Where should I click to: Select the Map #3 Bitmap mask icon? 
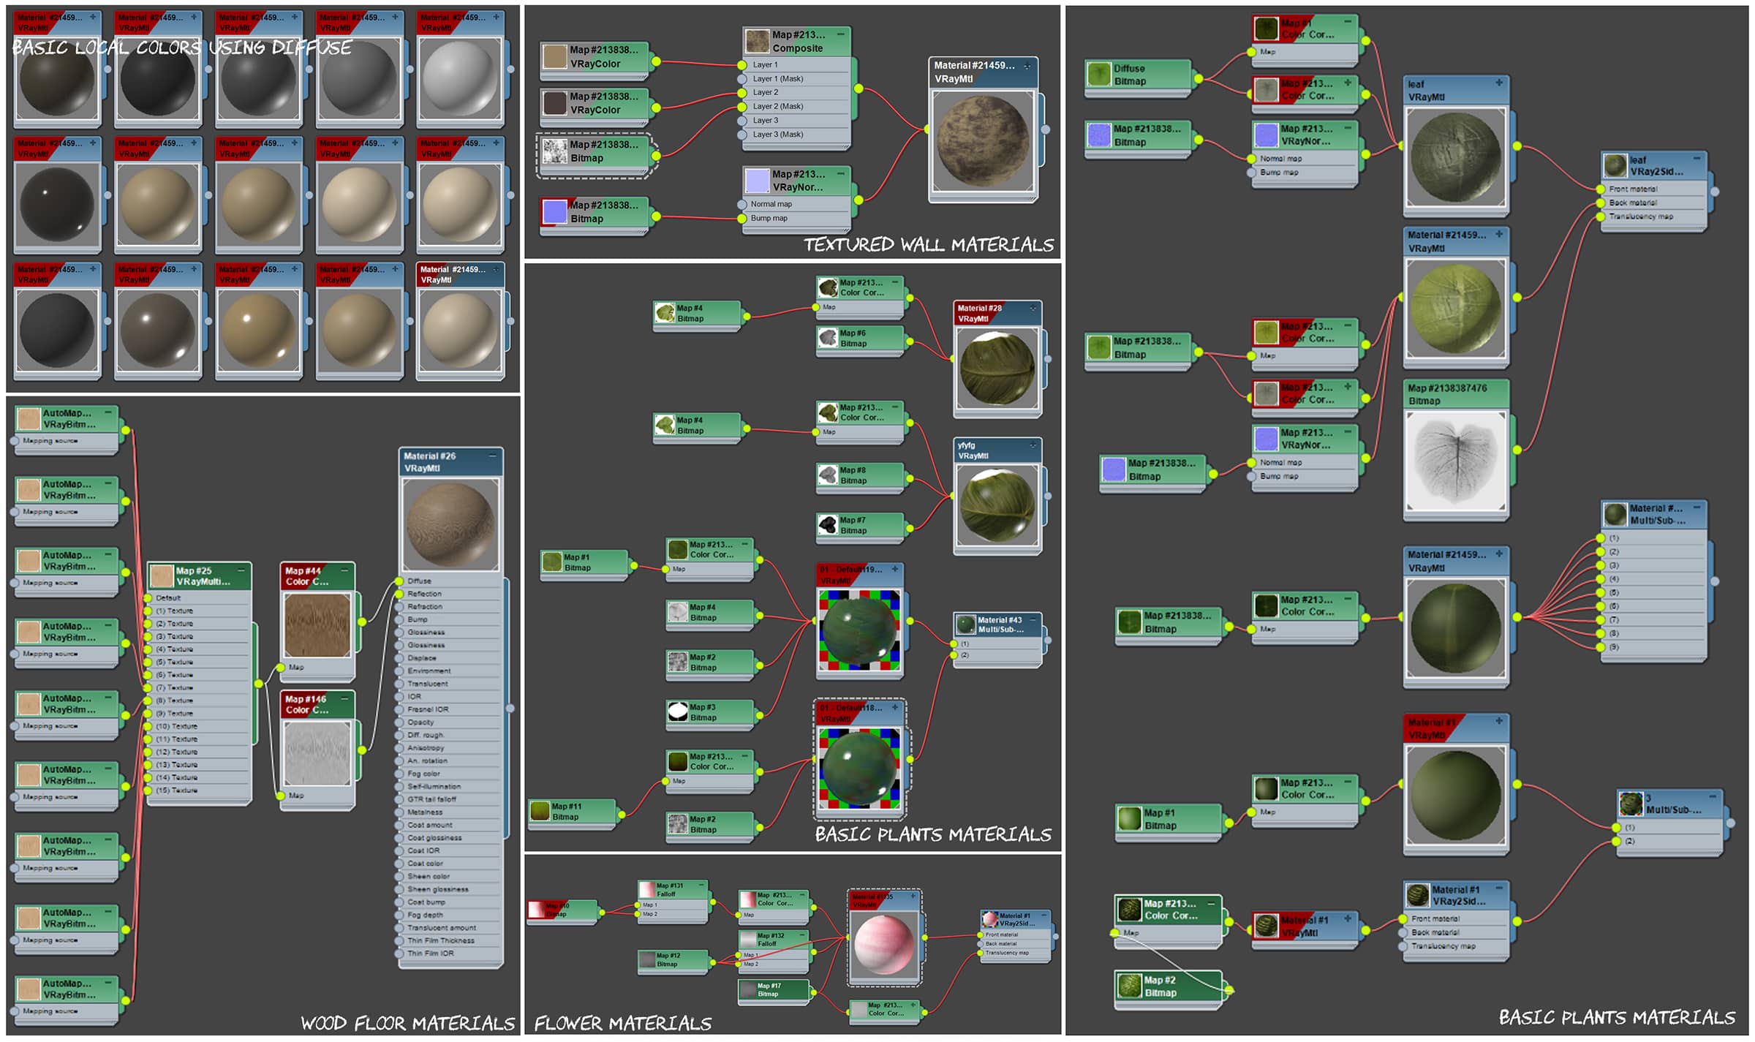pos(678,711)
